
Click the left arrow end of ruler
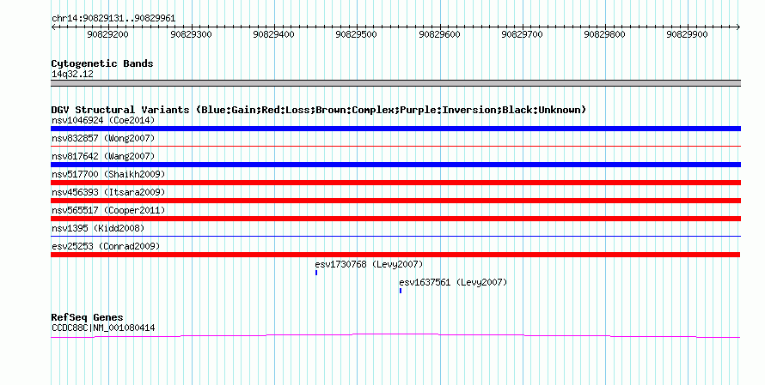coord(53,27)
